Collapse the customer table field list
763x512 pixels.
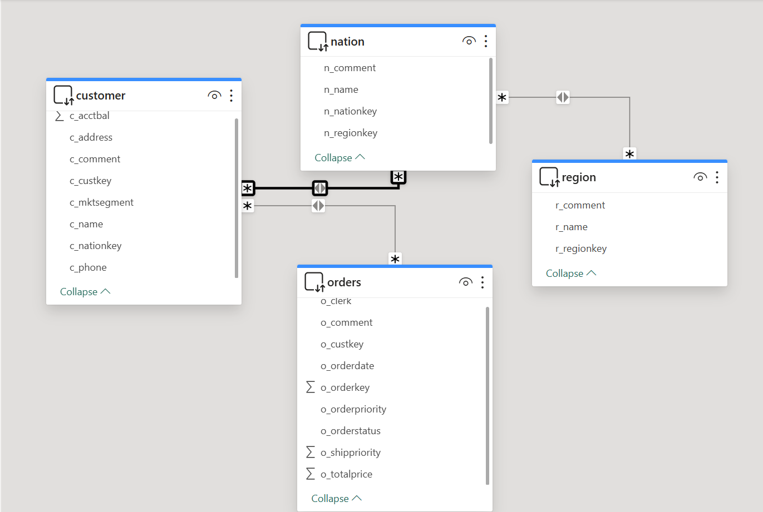tap(85, 292)
